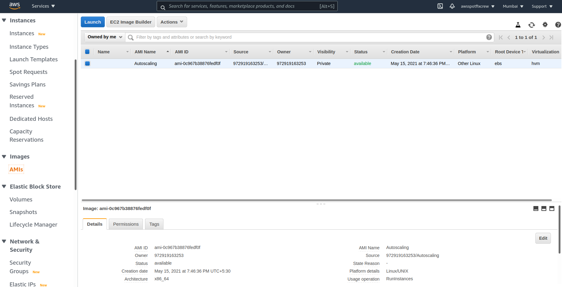562x287 pixels.
Task: Click the filter search magnifier icon
Action: [x=131, y=37]
